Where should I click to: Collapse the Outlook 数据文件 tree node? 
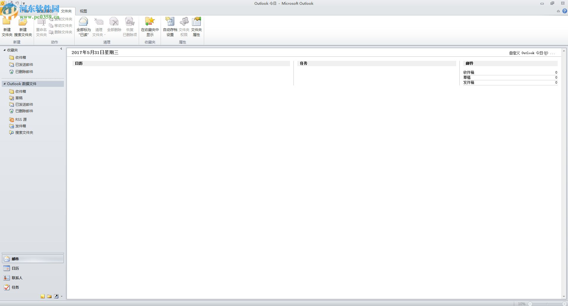pyautogui.click(x=4, y=84)
